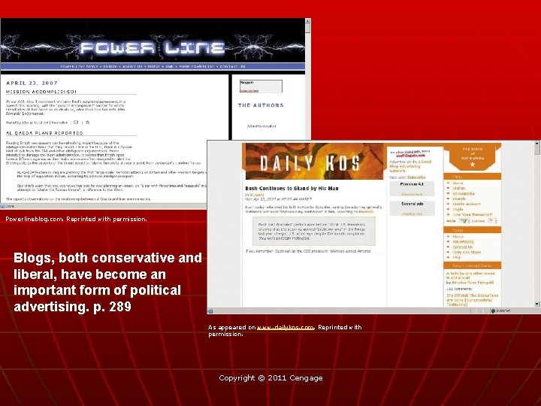Click the Powerlineblog.com reprinted caption
Screen dimensions: 541x406
(x=76, y=219)
